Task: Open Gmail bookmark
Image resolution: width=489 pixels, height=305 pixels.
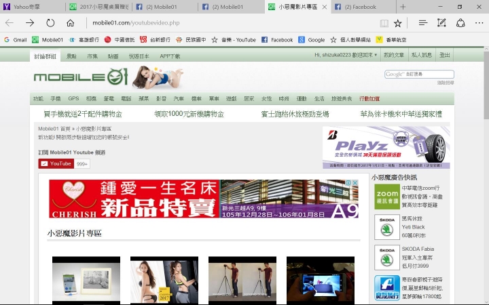Action: (x=15, y=40)
